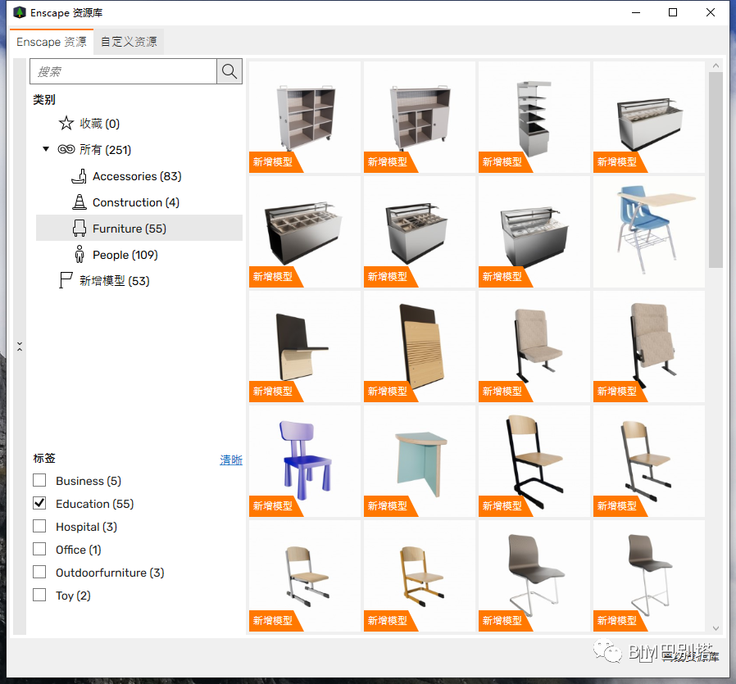The image size is (736, 684).
Task: Click the 搜索 search input field
Action: point(124,71)
